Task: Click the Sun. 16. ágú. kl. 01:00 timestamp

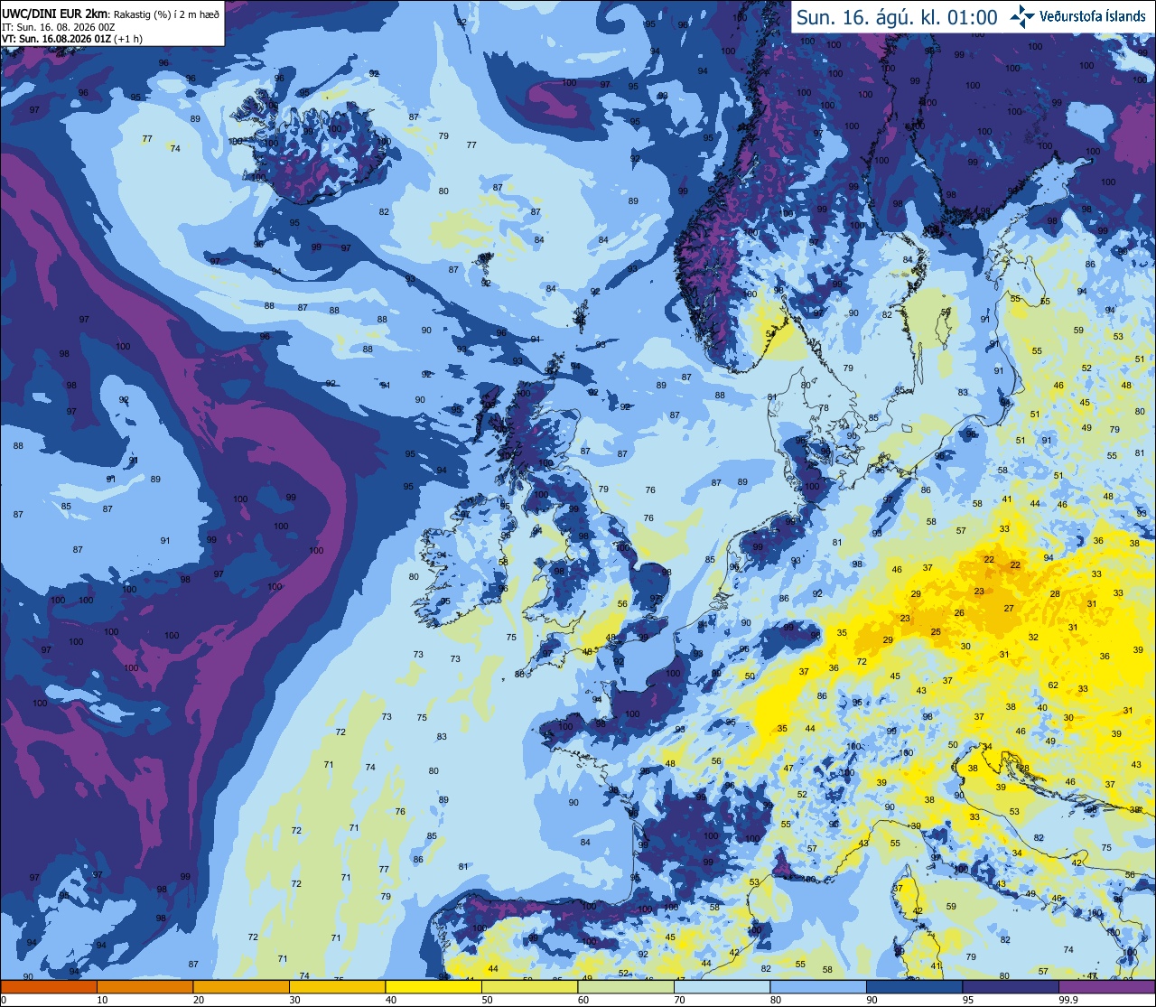Action: (x=897, y=17)
